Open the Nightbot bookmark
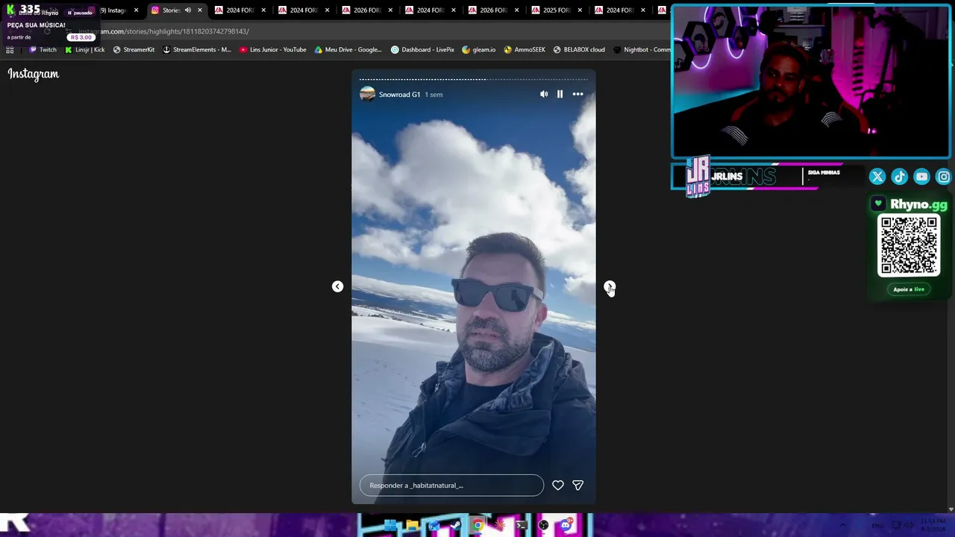 tap(642, 50)
